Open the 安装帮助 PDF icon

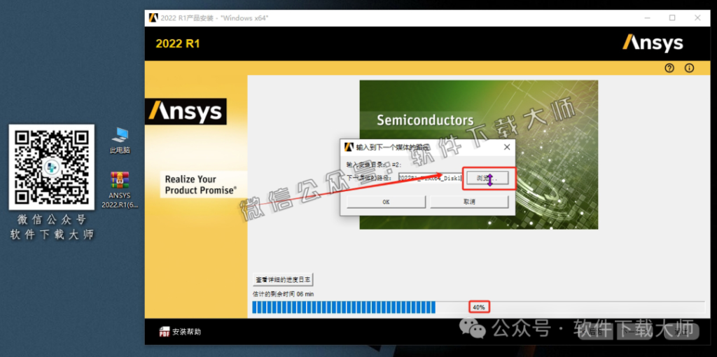(164, 332)
